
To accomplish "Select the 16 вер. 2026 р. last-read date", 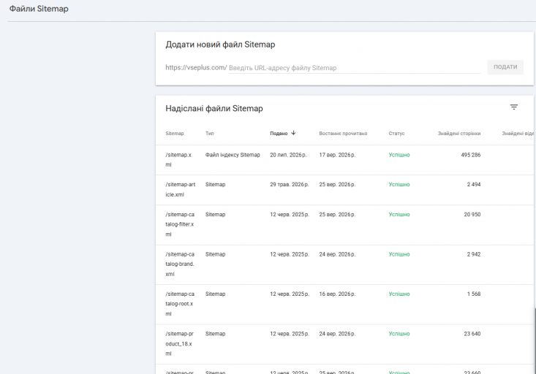I will click(337, 294).
